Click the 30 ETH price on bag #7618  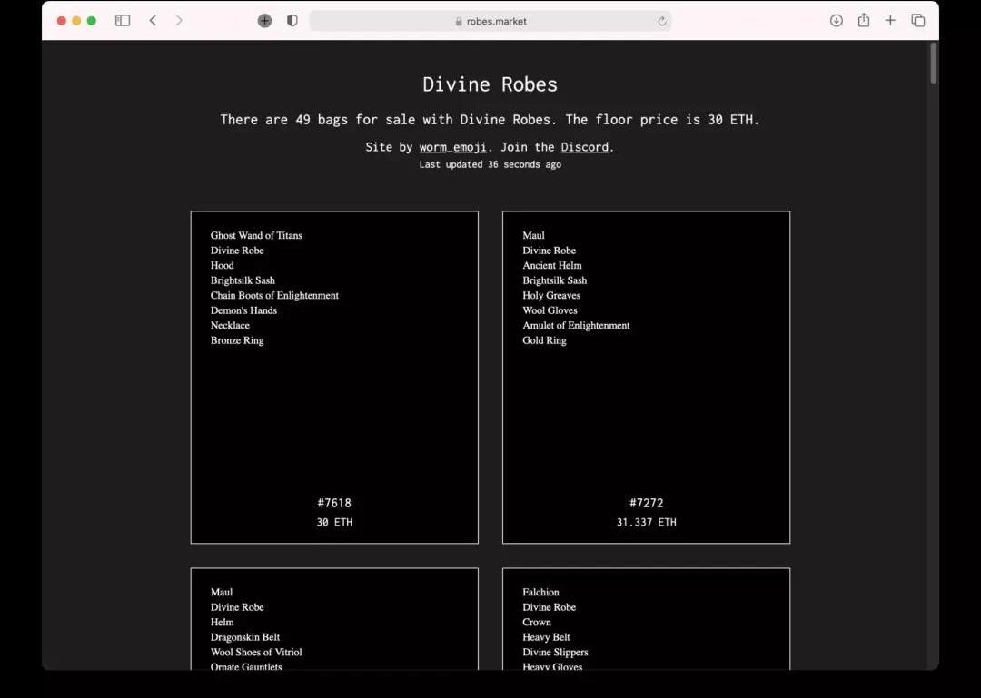(334, 523)
